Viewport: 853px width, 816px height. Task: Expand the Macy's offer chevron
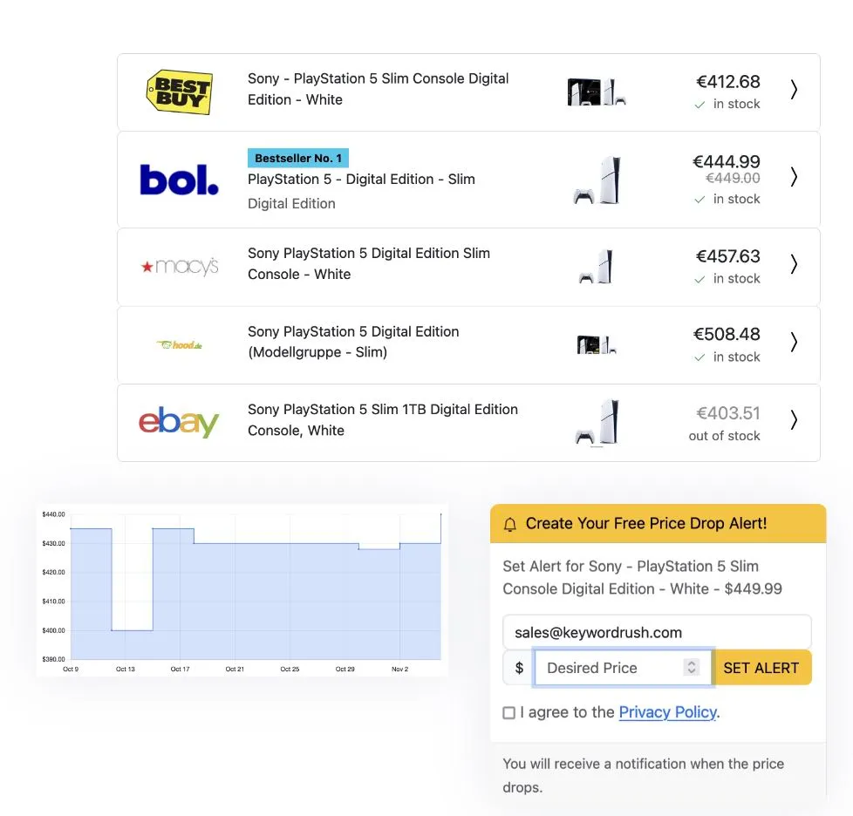[794, 264]
